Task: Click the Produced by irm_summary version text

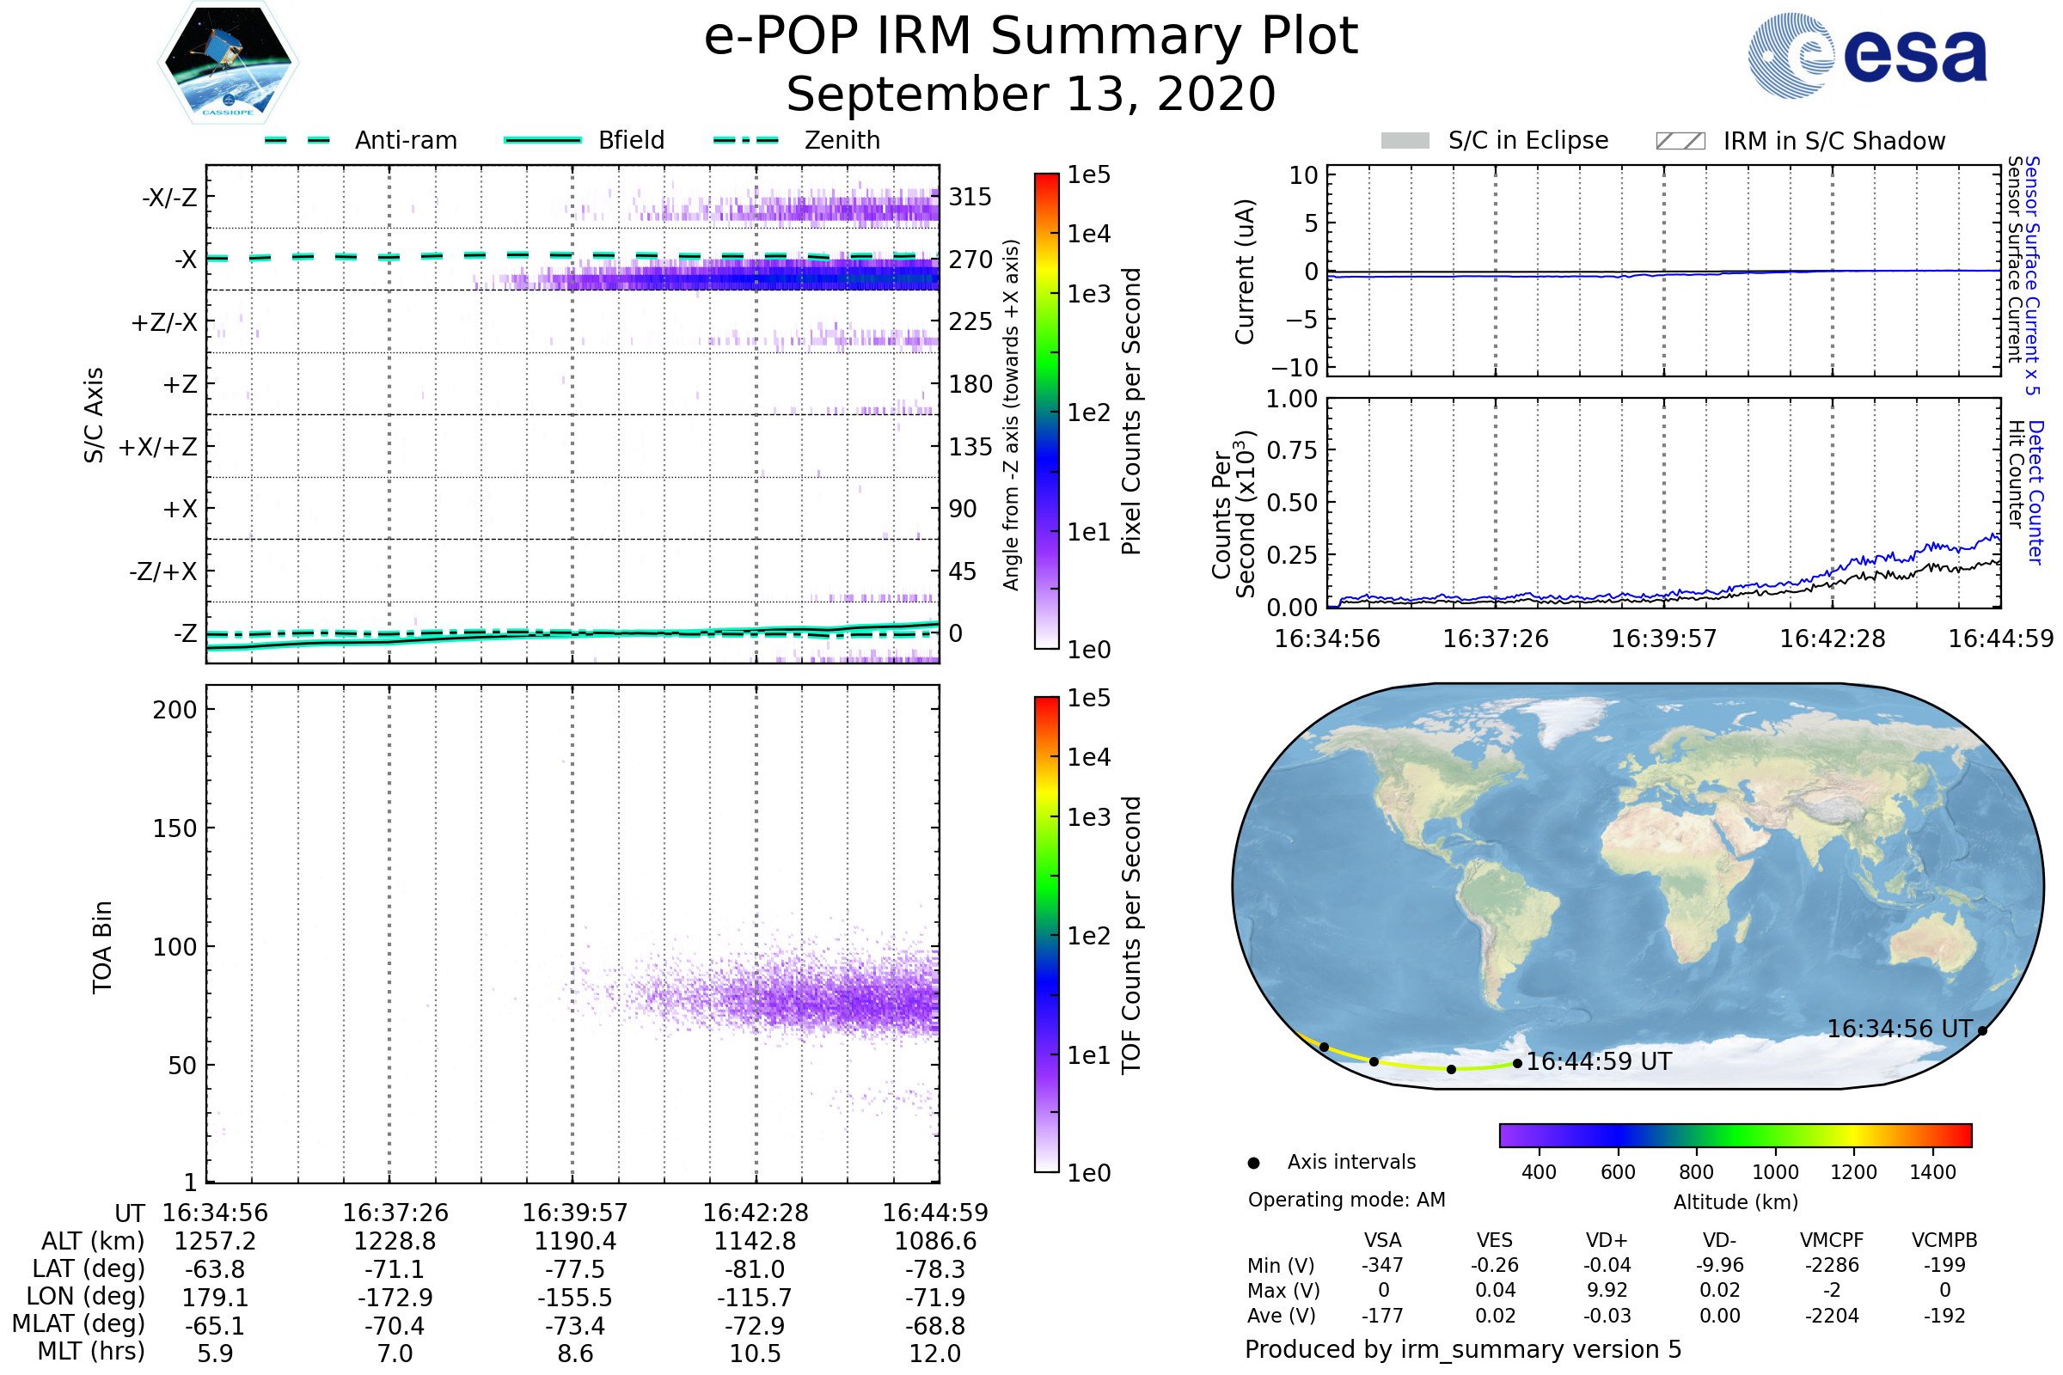Action: pyautogui.click(x=1463, y=1349)
